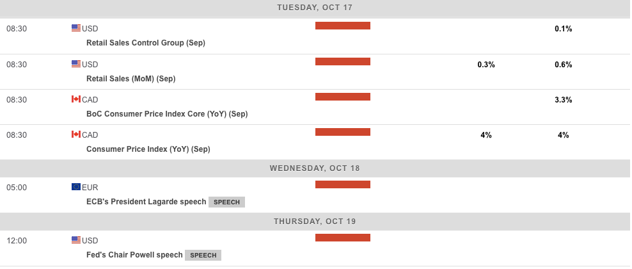Click the US flag beside Retail Sales Control Group
This screenshot has height=269, width=632.
(76, 28)
